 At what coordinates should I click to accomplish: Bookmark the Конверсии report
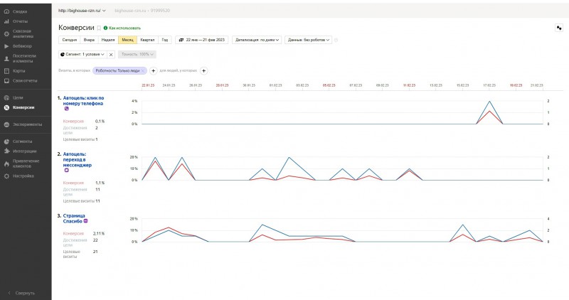tap(99, 28)
